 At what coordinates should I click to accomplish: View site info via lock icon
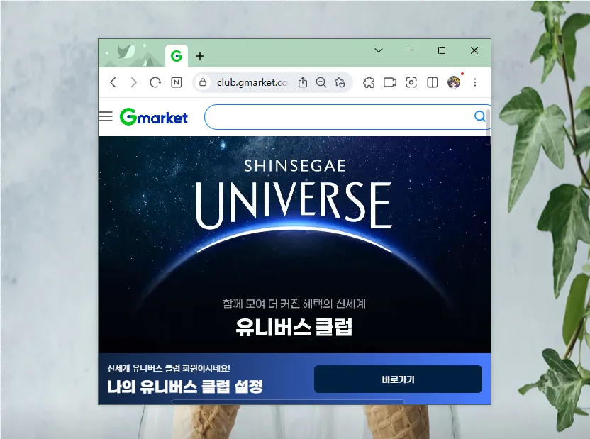point(203,82)
